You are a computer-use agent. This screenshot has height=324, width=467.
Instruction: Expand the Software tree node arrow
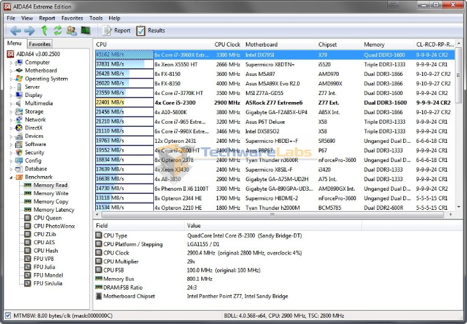pos(11,145)
